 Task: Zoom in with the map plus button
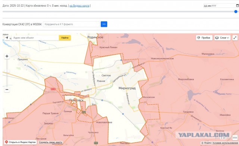click(7, 56)
